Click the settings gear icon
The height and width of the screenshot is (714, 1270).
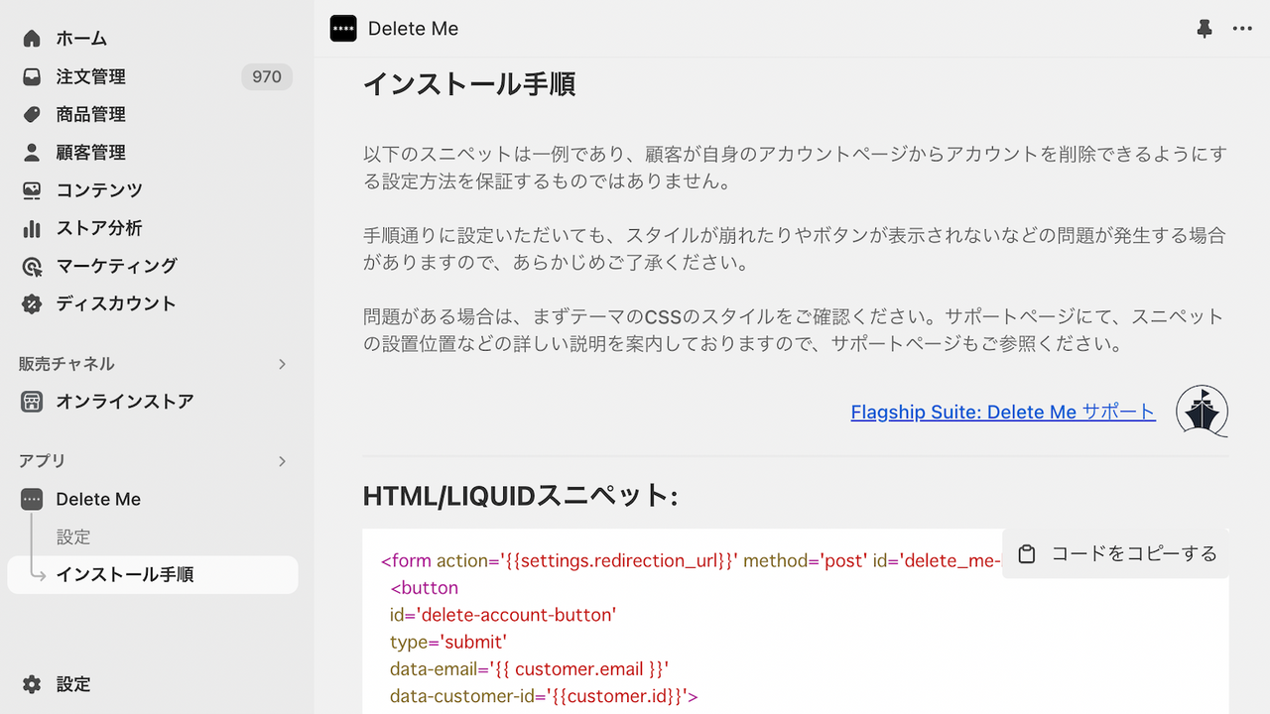click(32, 684)
